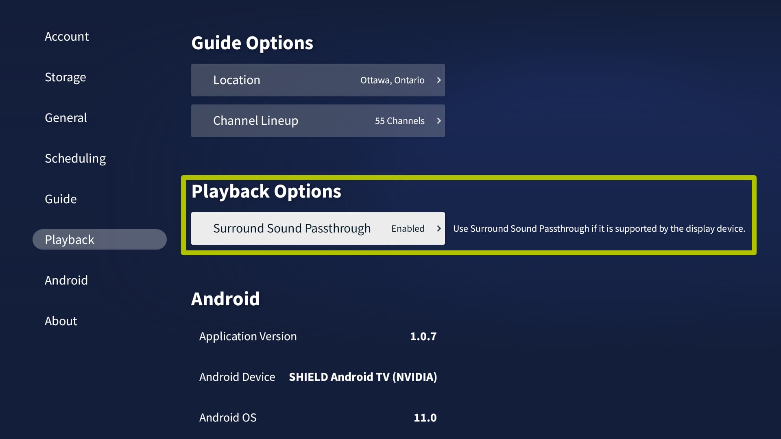
Task: Click the Application Version 1.0.7 row
Action: point(317,336)
